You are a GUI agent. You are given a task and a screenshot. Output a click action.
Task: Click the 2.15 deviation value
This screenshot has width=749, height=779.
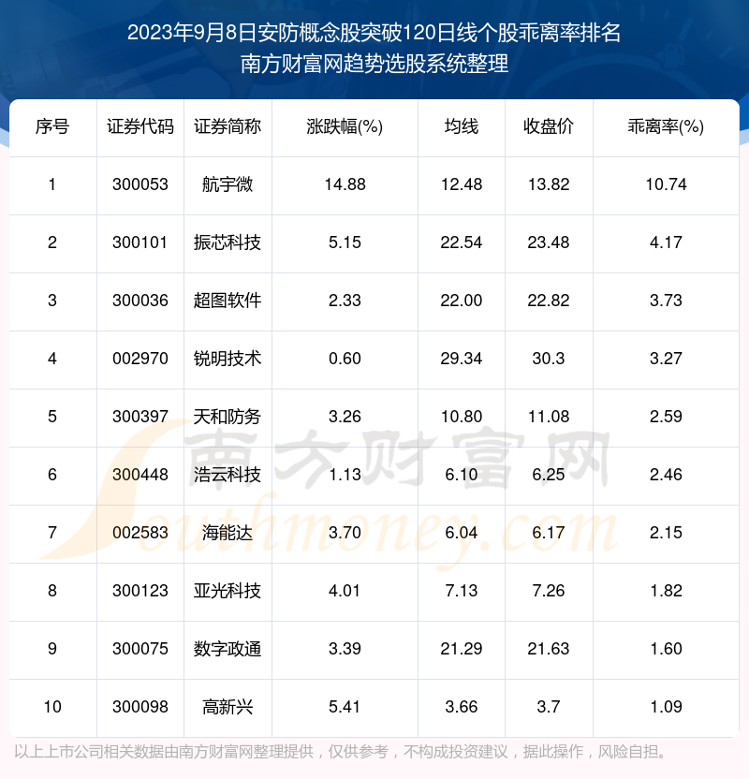pos(666,533)
